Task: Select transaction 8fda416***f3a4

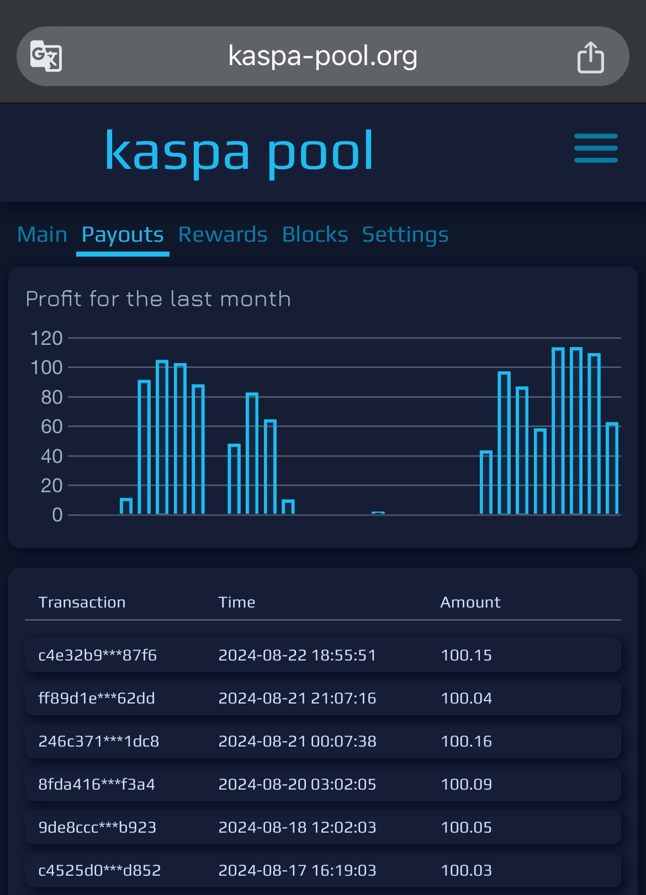Action: [x=97, y=784]
